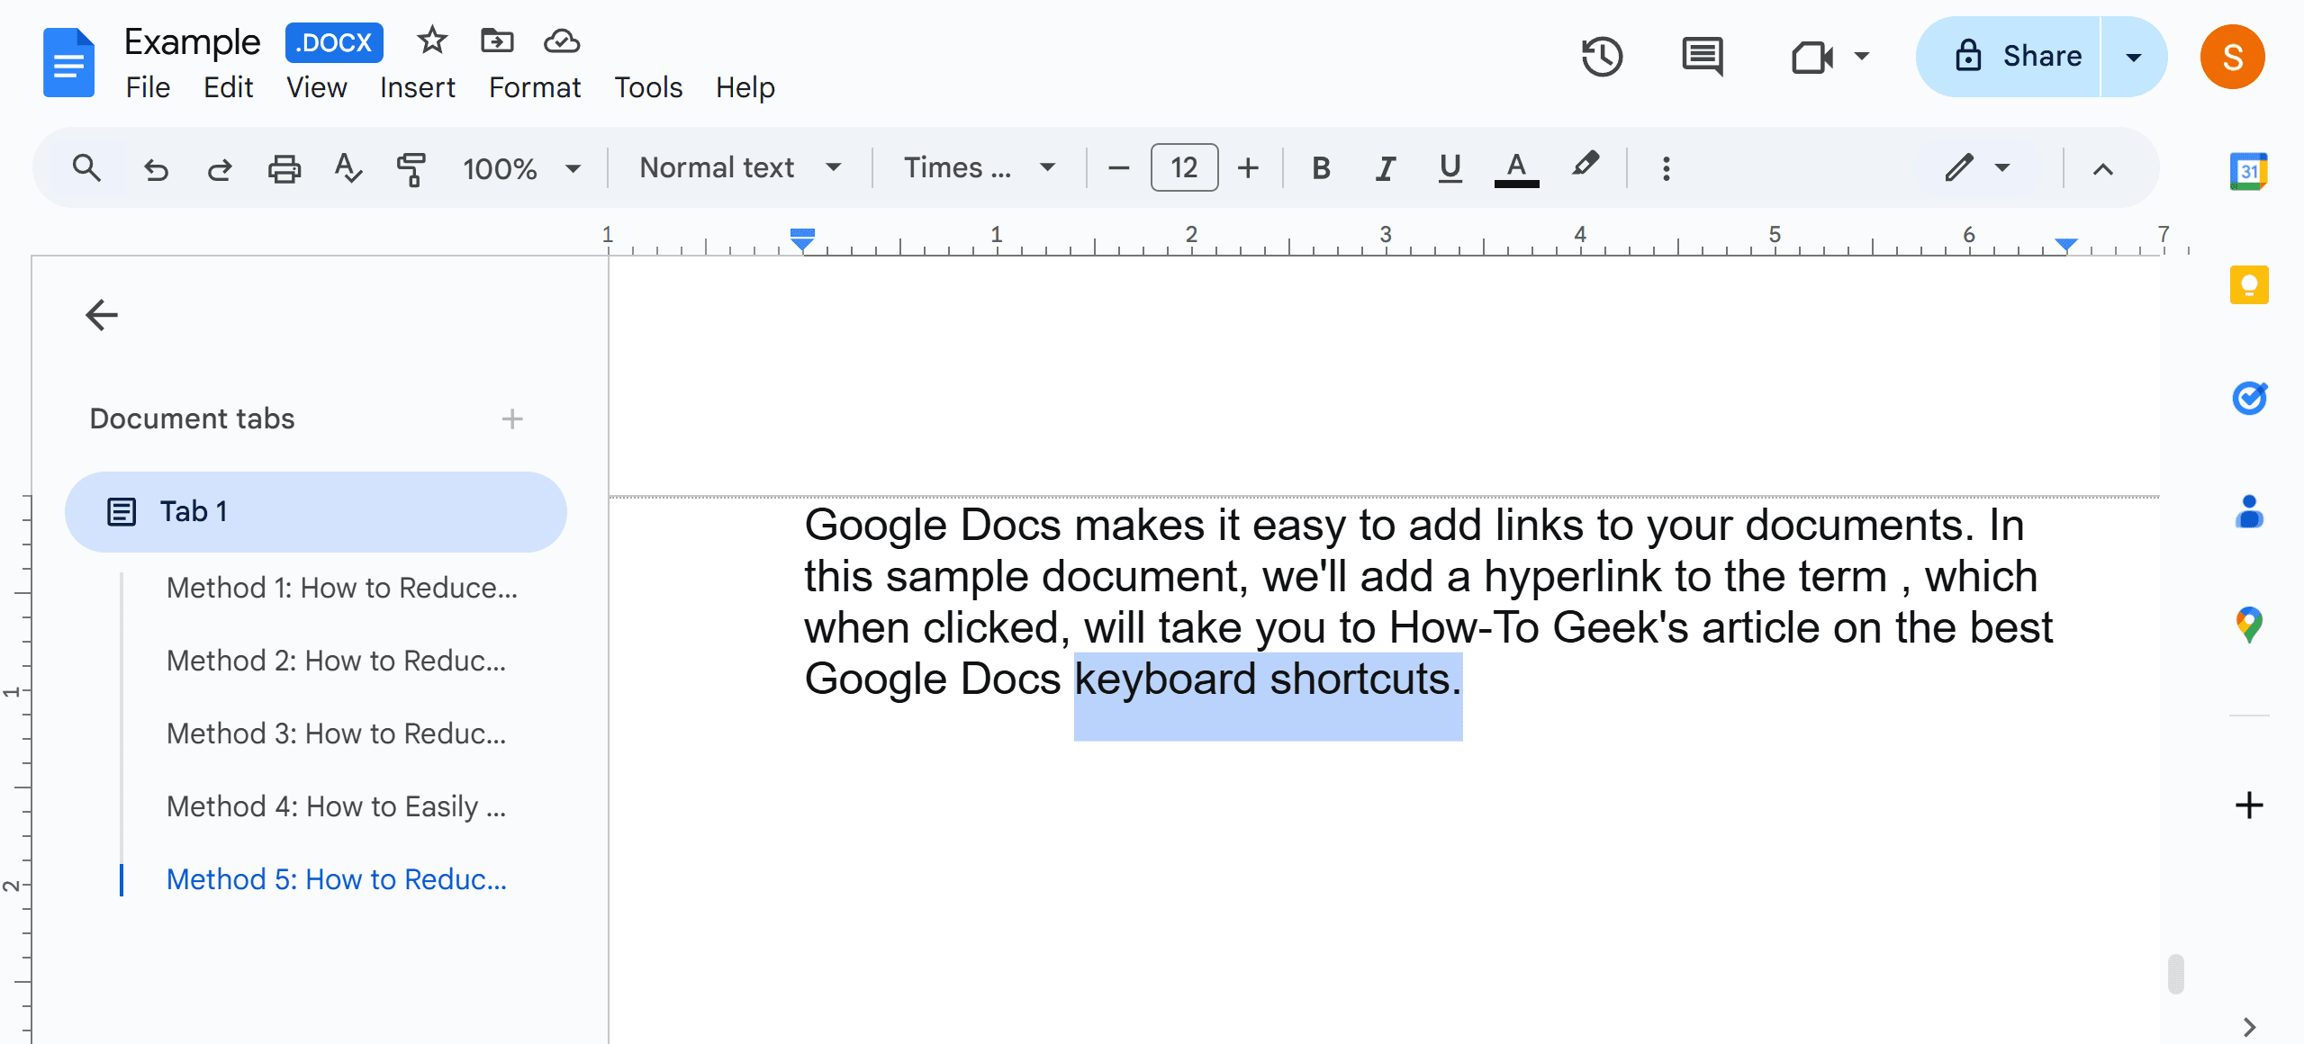
Task: Select Method 5: How to Reduc... tab
Action: point(338,878)
